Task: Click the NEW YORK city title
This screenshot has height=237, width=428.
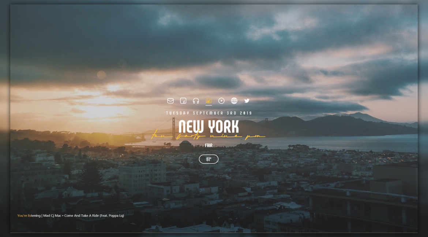Action: pos(209,127)
